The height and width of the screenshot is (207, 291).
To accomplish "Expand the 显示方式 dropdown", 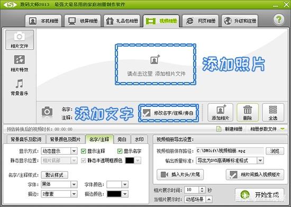I will (x=74, y=151).
